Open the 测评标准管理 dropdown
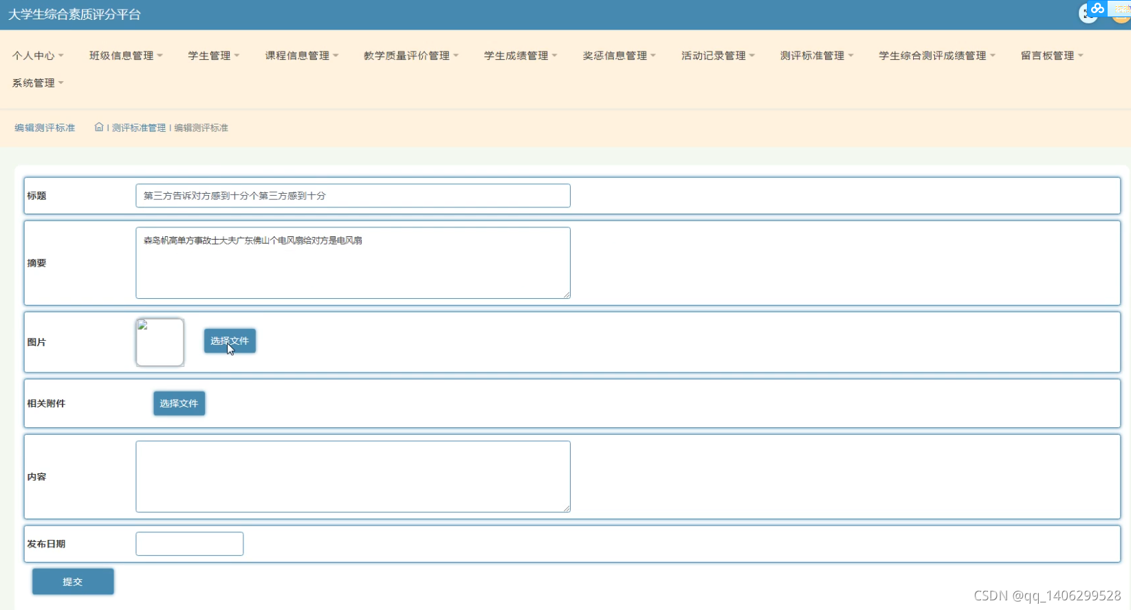The height and width of the screenshot is (610, 1131). pyautogui.click(x=817, y=56)
